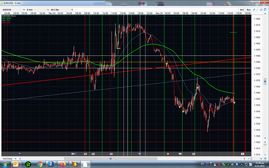Viewport: 269px width, 168px height.
Task: Click the horizontal zoom slider handle
Action: tap(251, 159)
